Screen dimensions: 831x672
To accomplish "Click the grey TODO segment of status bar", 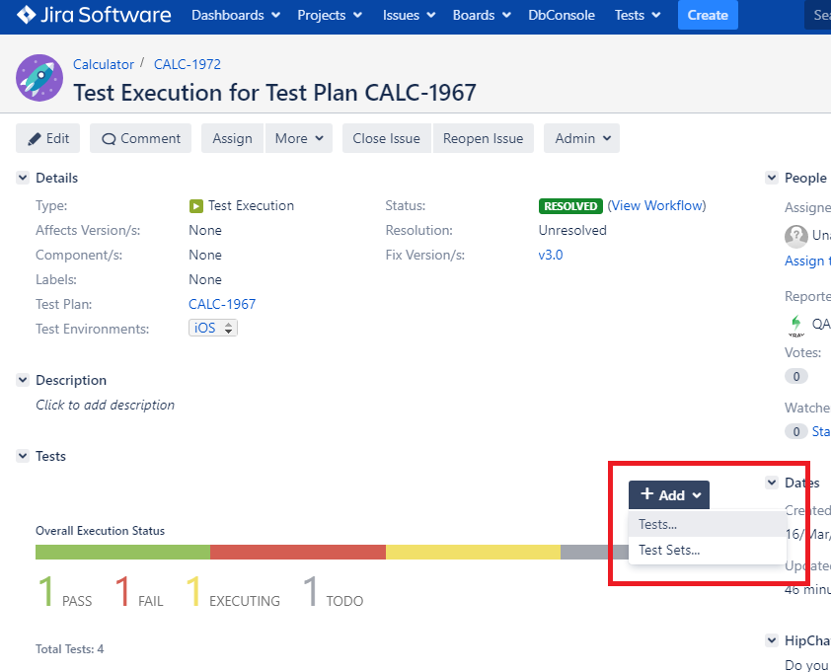I will pos(594,552).
